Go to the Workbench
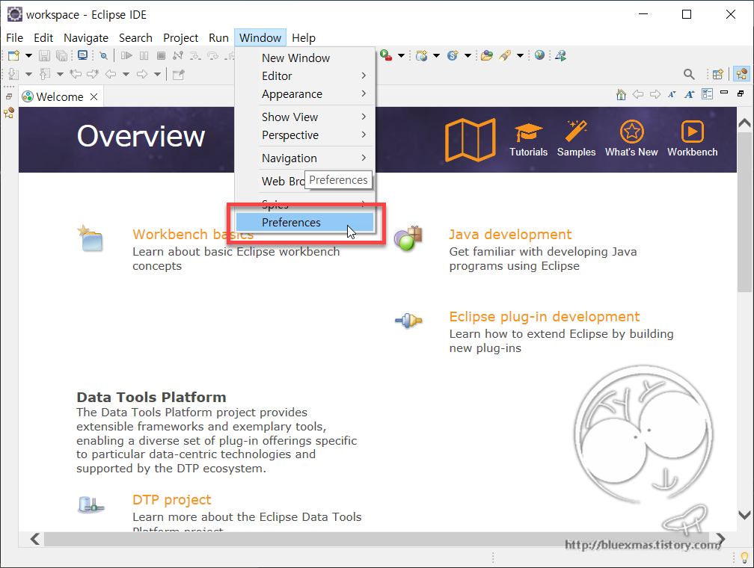The image size is (754, 568). 693,139
